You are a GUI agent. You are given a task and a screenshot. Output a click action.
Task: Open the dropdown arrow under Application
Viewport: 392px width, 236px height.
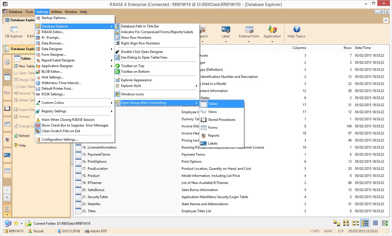pyautogui.click(x=272, y=42)
